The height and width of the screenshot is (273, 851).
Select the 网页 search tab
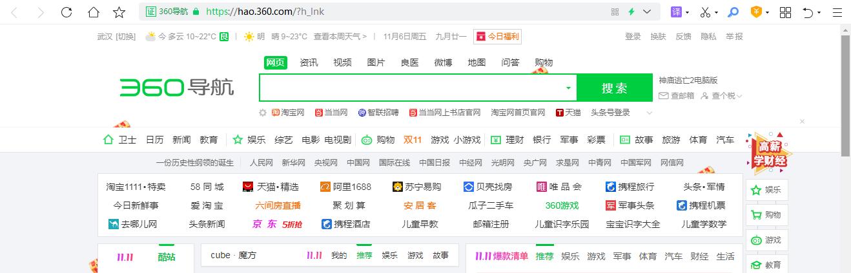click(275, 62)
